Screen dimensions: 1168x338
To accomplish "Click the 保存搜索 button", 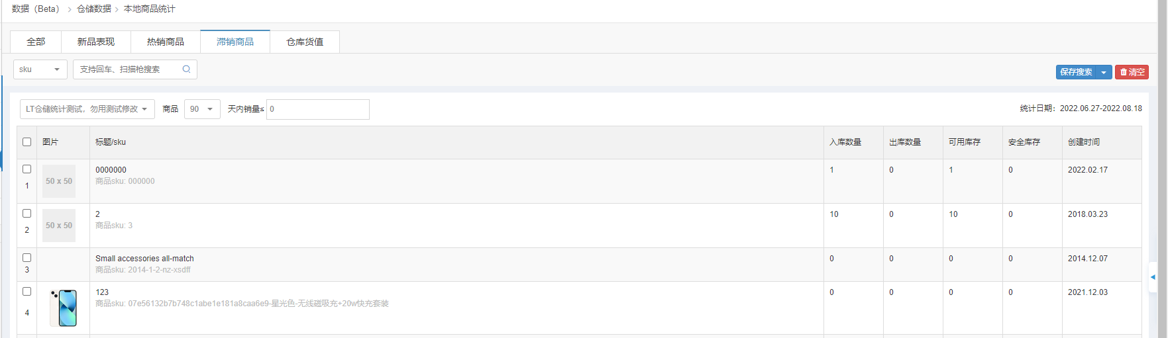I will [1076, 72].
